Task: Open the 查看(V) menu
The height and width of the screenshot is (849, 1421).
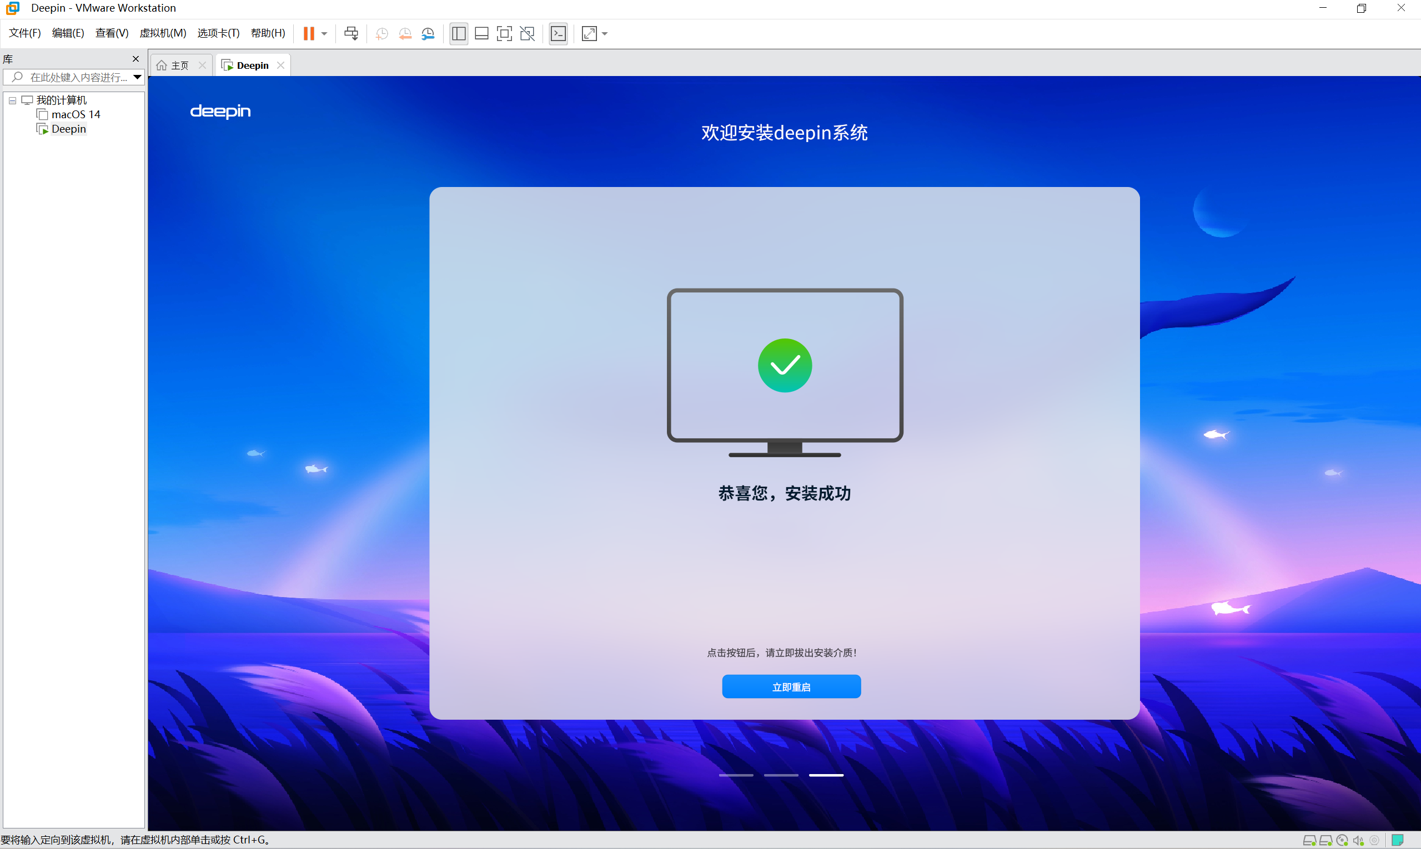Action: 112,33
